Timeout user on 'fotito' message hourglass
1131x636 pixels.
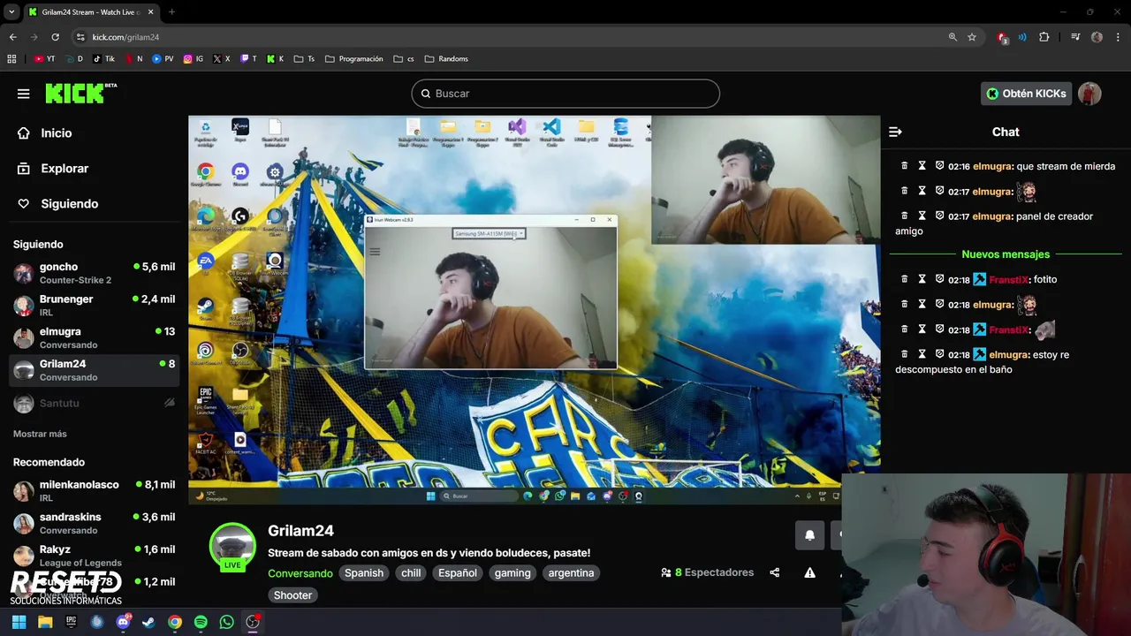click(x=922, y=279)
